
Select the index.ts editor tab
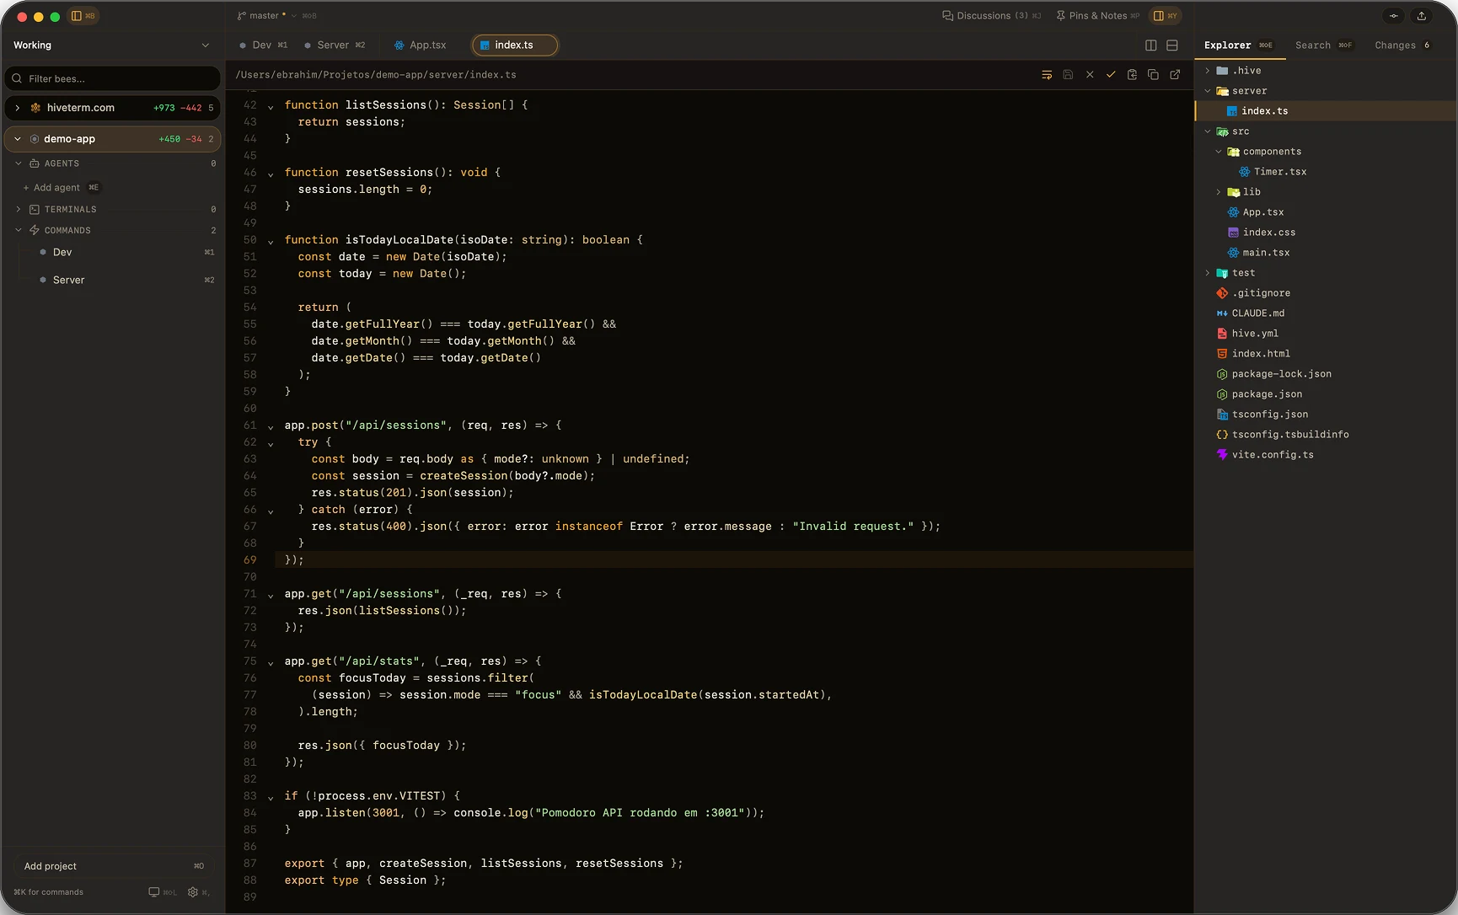coord(514,45)
